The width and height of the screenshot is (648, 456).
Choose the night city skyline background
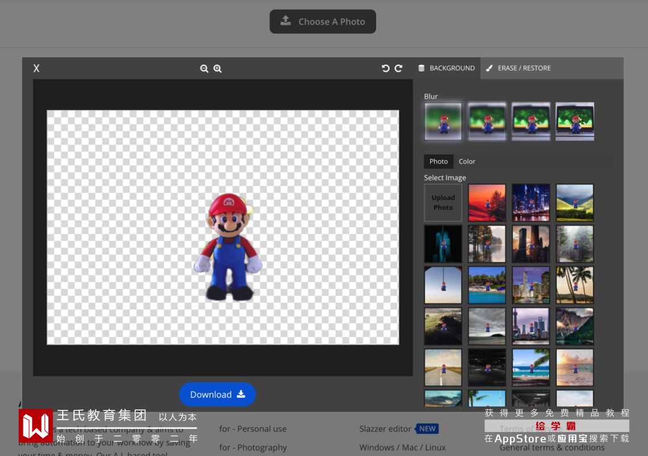pos(531,202)
